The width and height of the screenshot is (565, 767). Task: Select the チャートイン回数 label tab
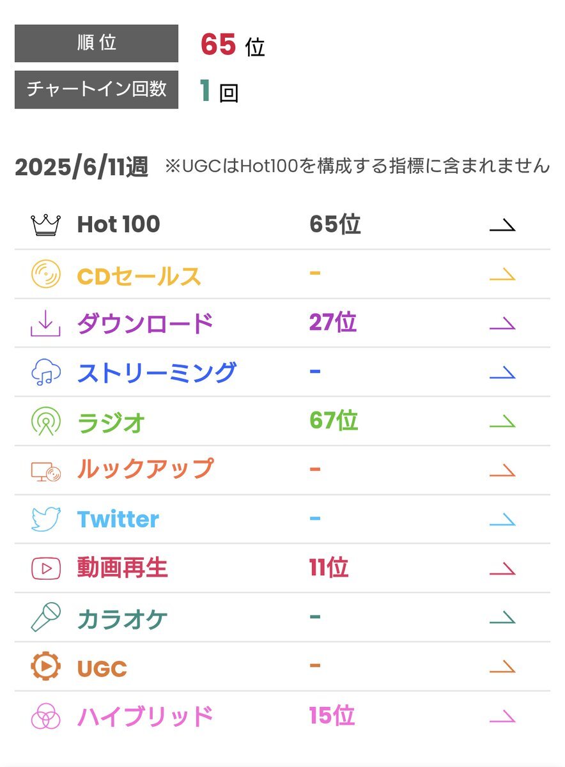97,89
